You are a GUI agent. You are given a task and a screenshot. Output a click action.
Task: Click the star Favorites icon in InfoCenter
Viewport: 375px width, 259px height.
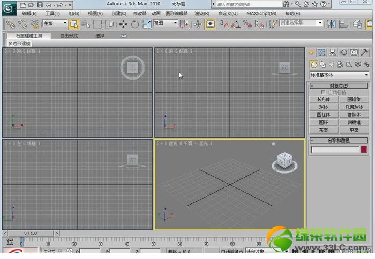coord(315,4)
